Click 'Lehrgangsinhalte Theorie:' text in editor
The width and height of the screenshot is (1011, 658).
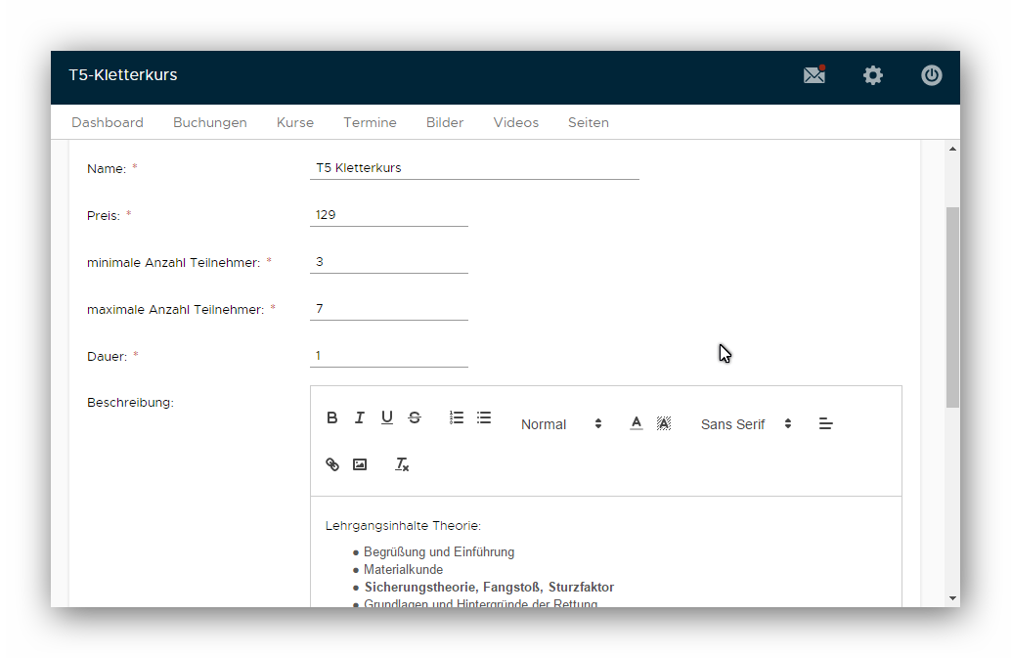403,526
